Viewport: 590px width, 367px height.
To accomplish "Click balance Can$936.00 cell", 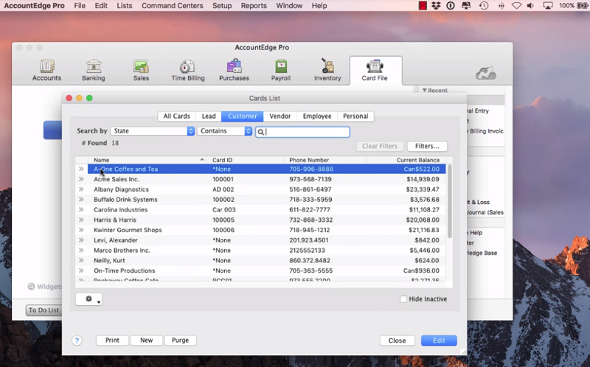I will 421,270.
